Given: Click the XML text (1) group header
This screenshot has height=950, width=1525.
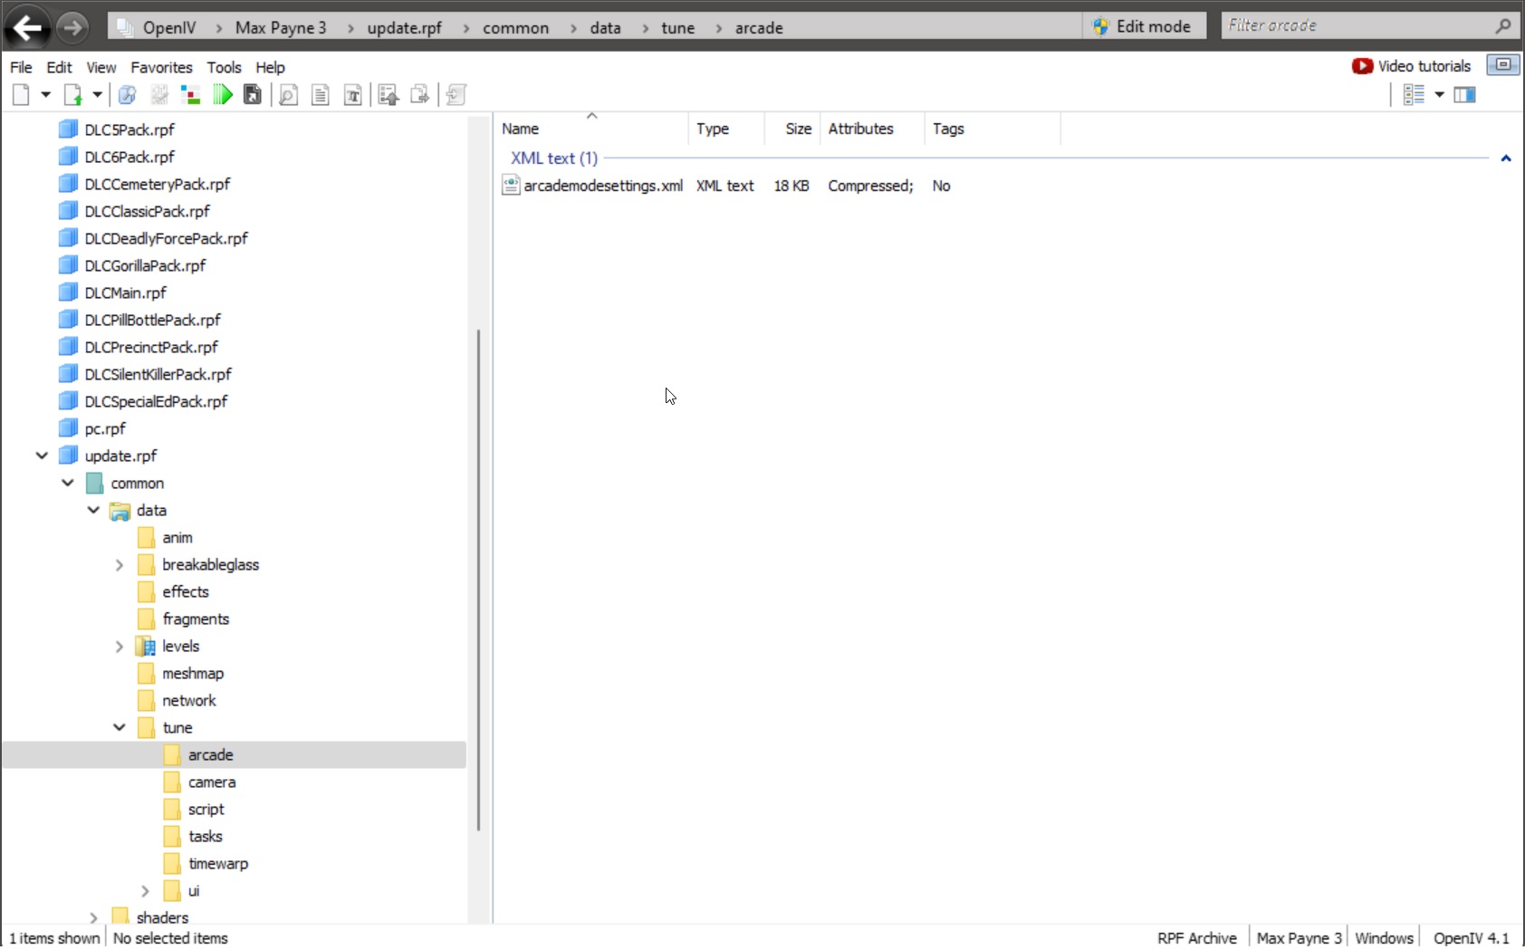Looking at the screenshot, I should [554, 158].
